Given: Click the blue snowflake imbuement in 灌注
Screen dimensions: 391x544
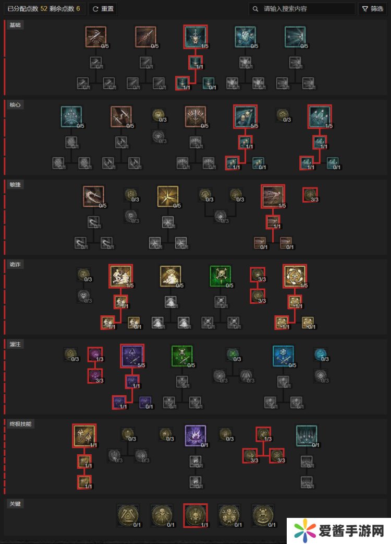Looking at the screenshot, I should pos(283,356).
